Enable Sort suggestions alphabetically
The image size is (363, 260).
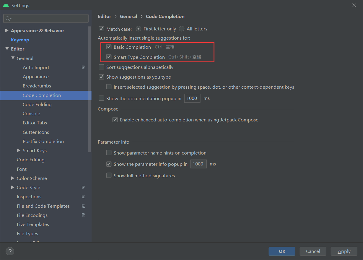101,67
